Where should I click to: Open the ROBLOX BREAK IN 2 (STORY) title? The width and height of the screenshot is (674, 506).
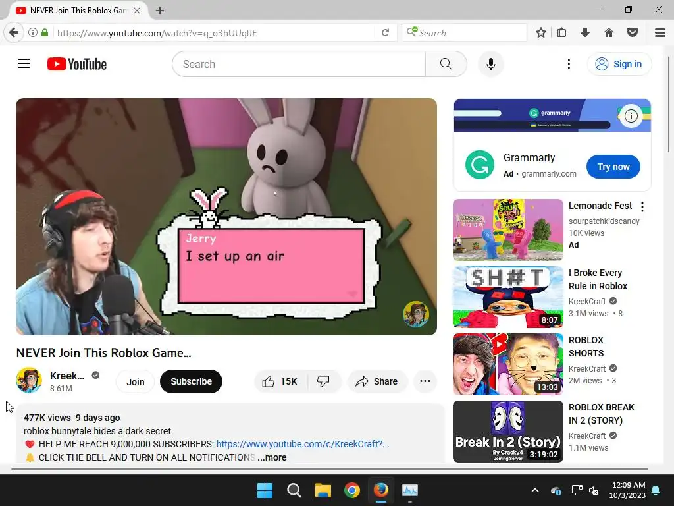[602, 414]
